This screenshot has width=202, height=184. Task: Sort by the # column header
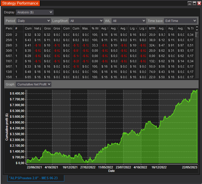tap(19, 28)
